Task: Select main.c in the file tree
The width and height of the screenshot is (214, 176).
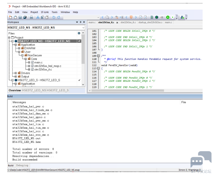Action: pyautogui.click(x=38, y=62)
